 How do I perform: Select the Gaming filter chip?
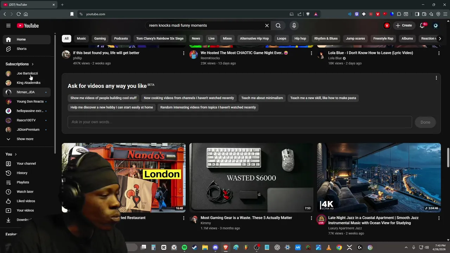click(x=100, y=38)
